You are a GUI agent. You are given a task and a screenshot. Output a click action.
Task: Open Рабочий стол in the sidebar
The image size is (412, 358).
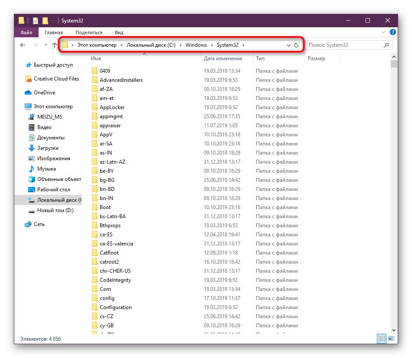coord(54,189)
